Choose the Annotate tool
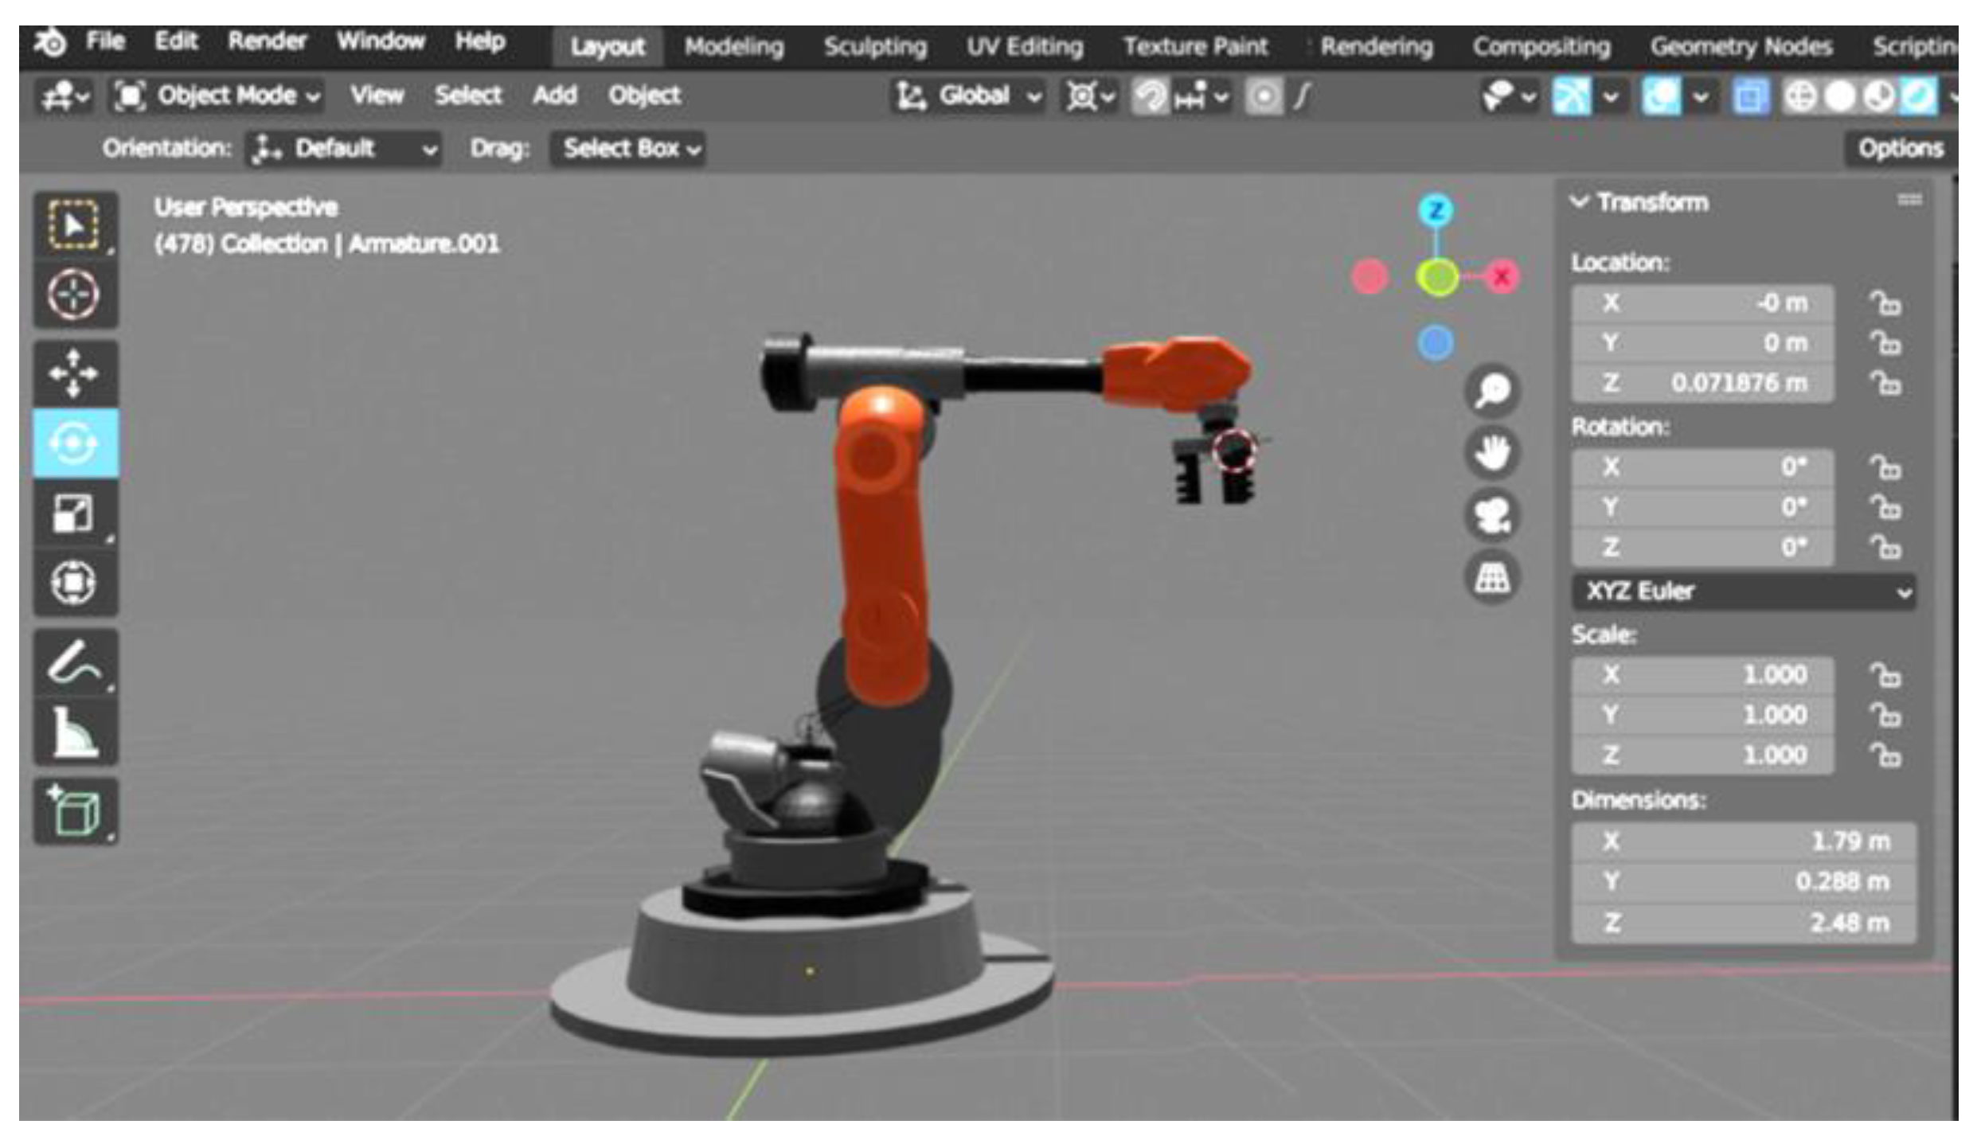 [74, 662]
